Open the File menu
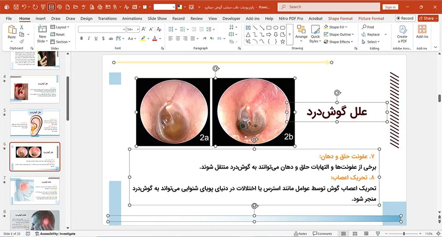This screenshot has height=237, width=442. (9, 18)
